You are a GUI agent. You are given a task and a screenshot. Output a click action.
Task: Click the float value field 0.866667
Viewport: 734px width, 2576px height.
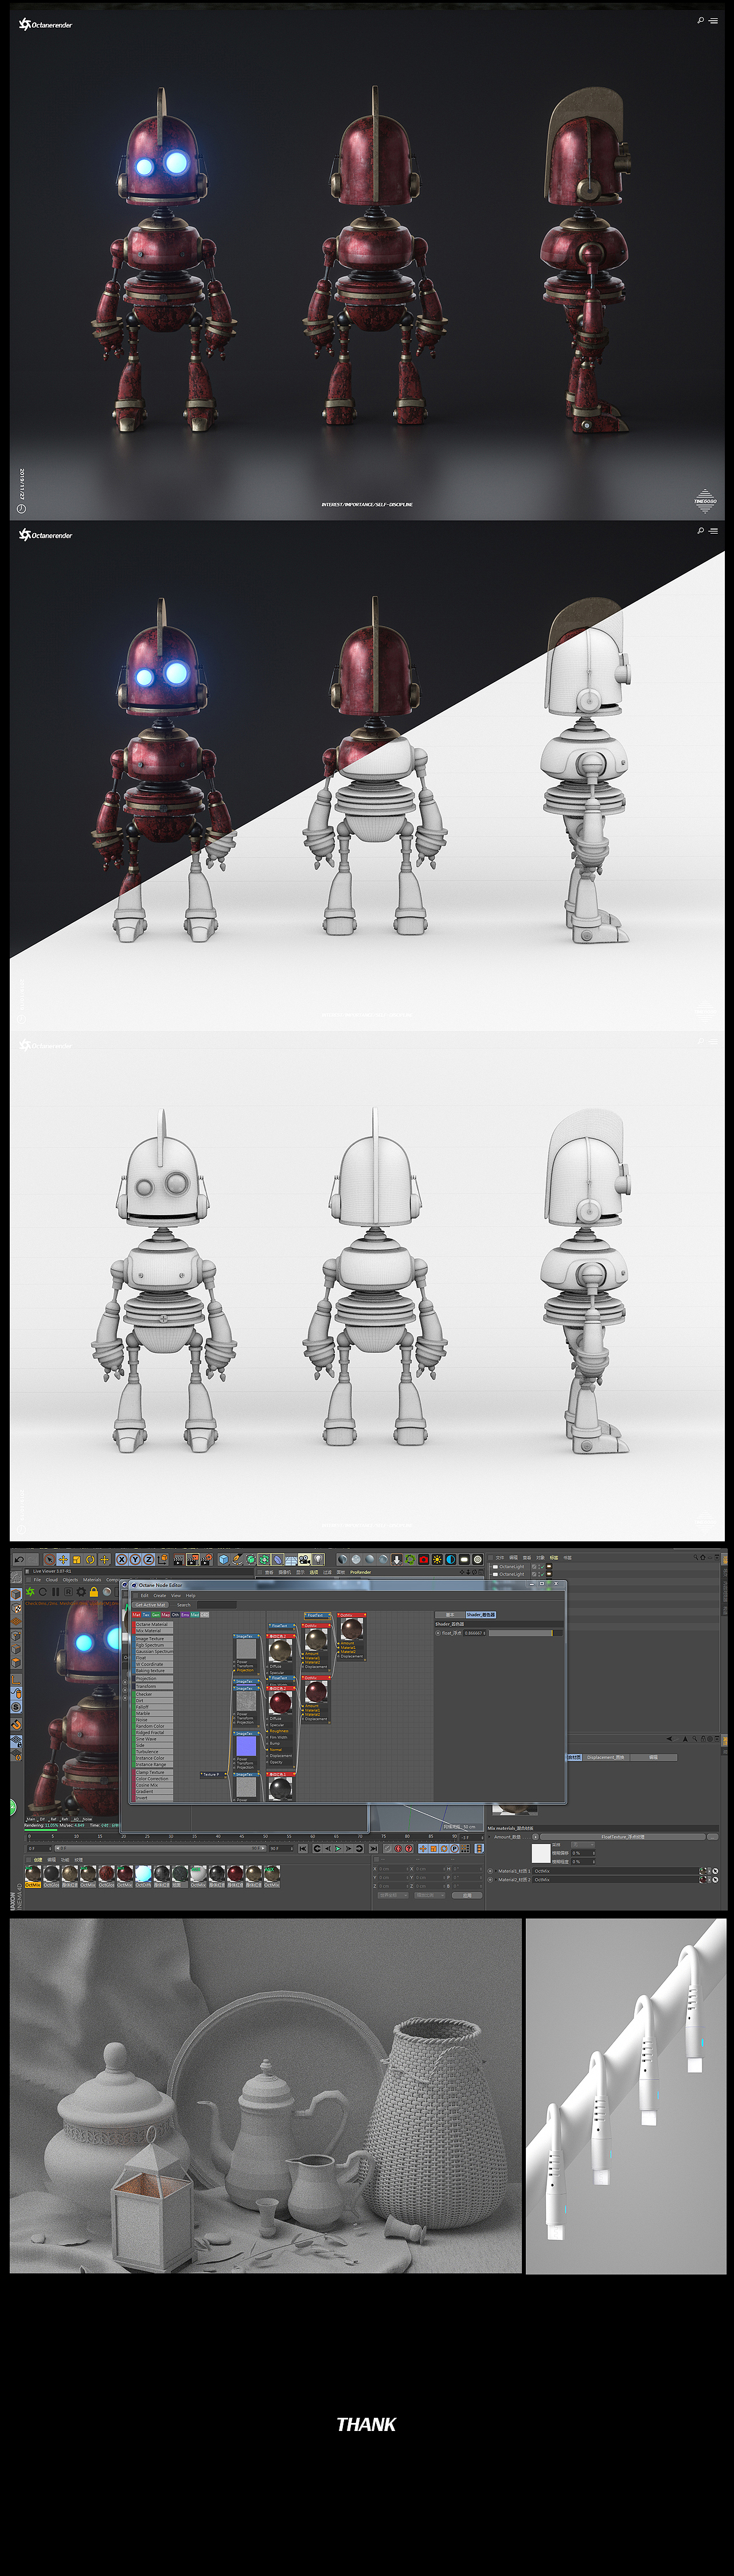475,1633
